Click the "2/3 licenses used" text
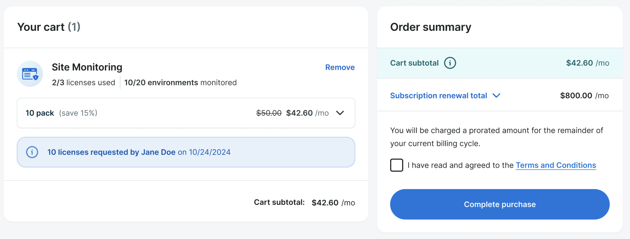The width and height of the screenshot is (630, 239). click(x=83, y=82)
